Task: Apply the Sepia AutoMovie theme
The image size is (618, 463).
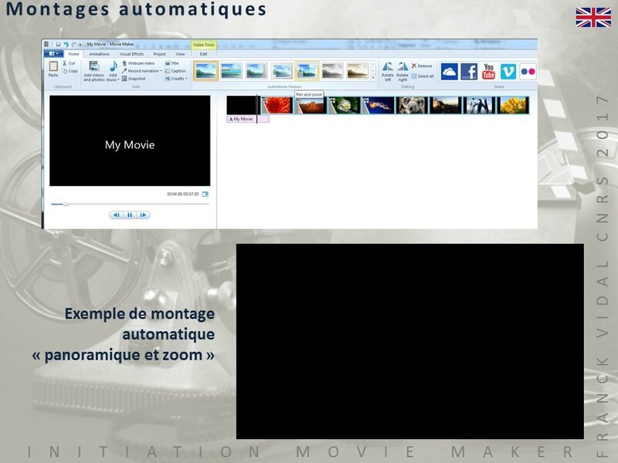Action: coord(358,71)
